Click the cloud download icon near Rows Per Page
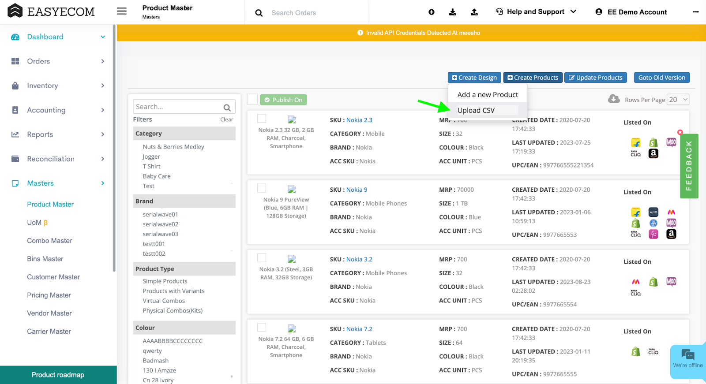The height and width of the screenshot is (384, 706). coord(614,99)
